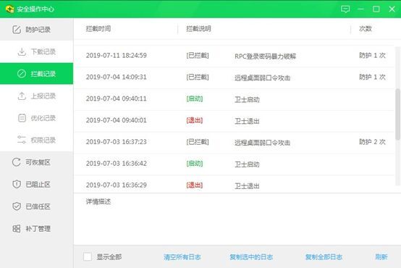Select the RPC登录密码暴力破解 log row

(234, 56)
